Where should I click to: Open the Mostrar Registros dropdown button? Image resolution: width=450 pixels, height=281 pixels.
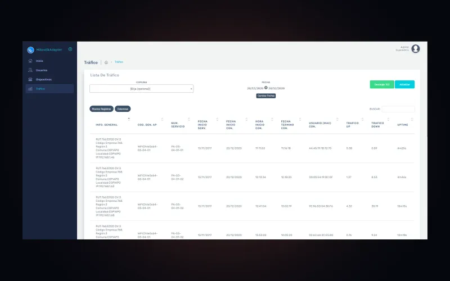[x=101, y=109]
